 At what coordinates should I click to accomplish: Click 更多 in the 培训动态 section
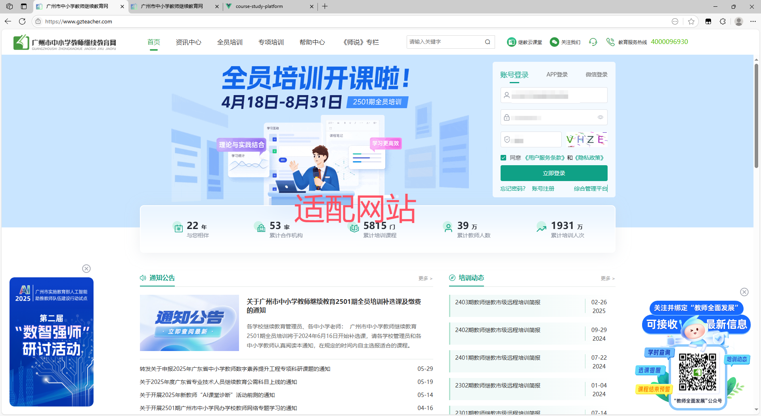(x=608, y=278)
